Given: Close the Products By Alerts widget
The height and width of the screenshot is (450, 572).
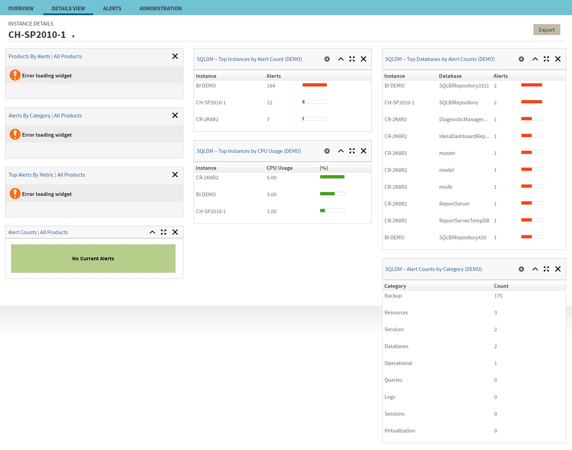Looking at the screenshot, I should [x=175, y=56].
